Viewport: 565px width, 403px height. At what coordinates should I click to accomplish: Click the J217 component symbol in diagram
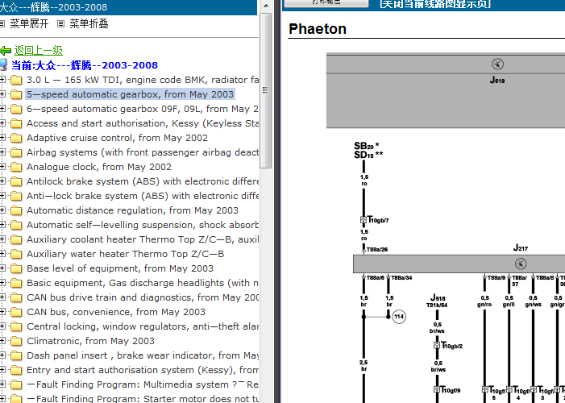[521, 264]
